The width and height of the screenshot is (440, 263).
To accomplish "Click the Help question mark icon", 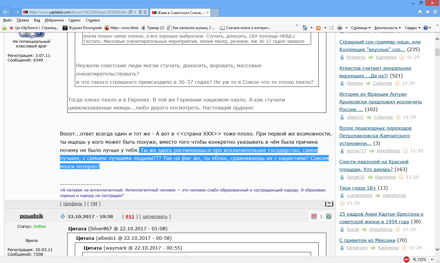I will (425, 28).
